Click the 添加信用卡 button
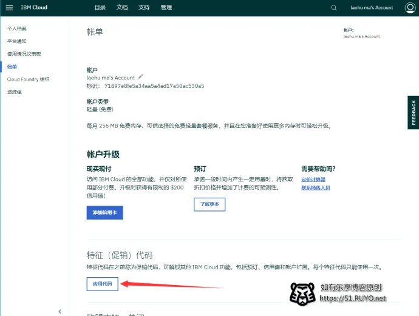Screen dimensions: 419x316 coord(104,212)
